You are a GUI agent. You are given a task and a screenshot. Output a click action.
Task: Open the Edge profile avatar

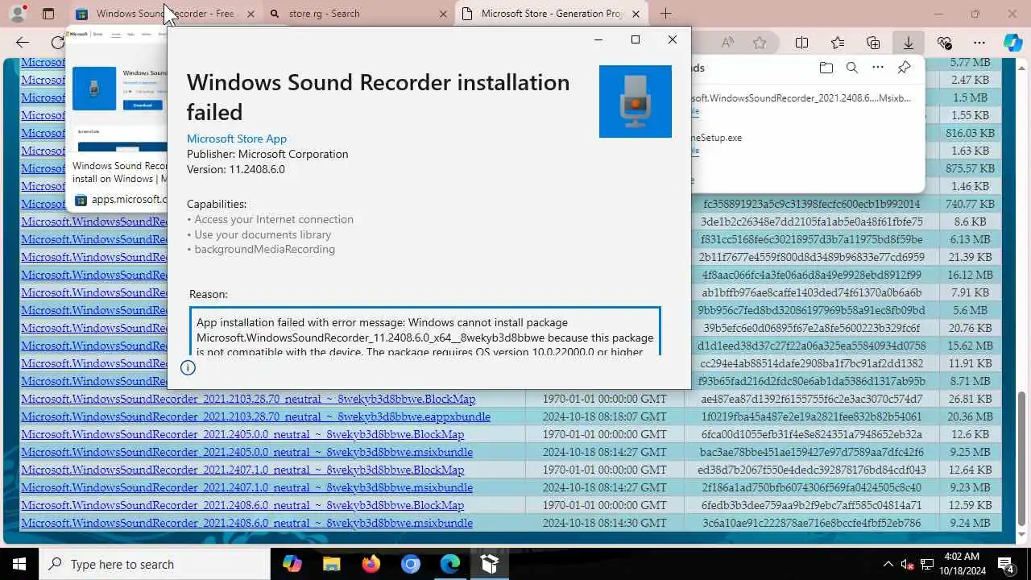pyautogui.click(x=18, y=13)
